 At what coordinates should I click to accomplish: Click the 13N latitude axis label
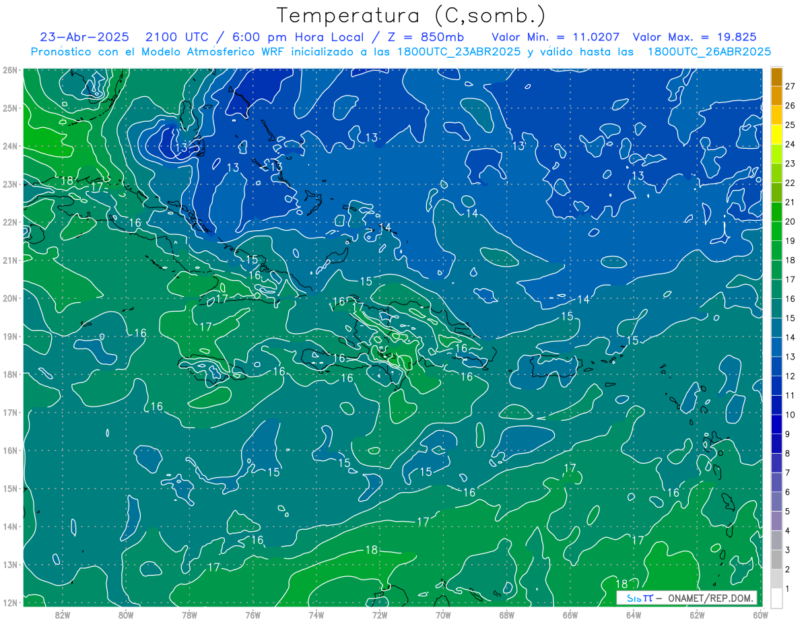[x=9, y=564]
